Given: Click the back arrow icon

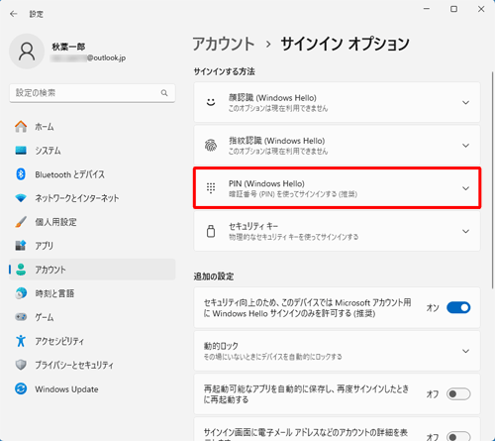Looking at the screenshot, I should [14, 14].
